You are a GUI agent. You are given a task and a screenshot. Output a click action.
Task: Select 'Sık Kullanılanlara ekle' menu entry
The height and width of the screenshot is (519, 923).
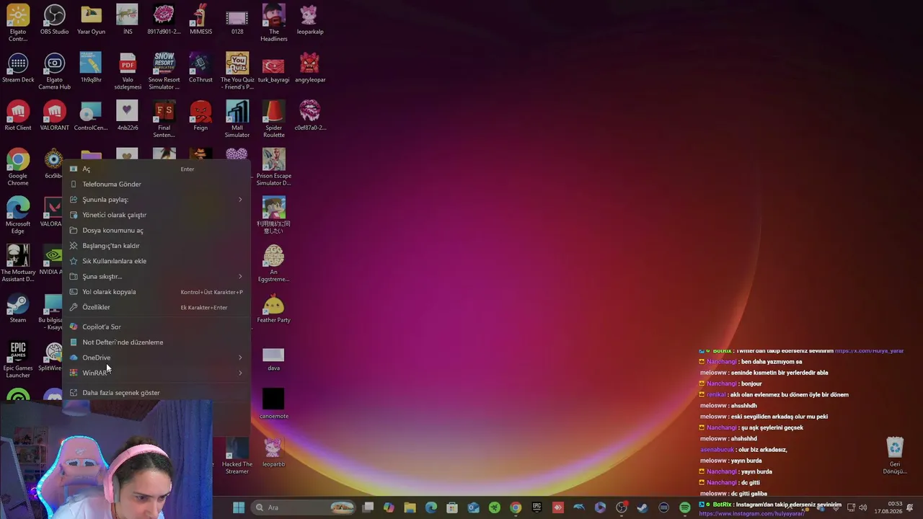(157, 261)
